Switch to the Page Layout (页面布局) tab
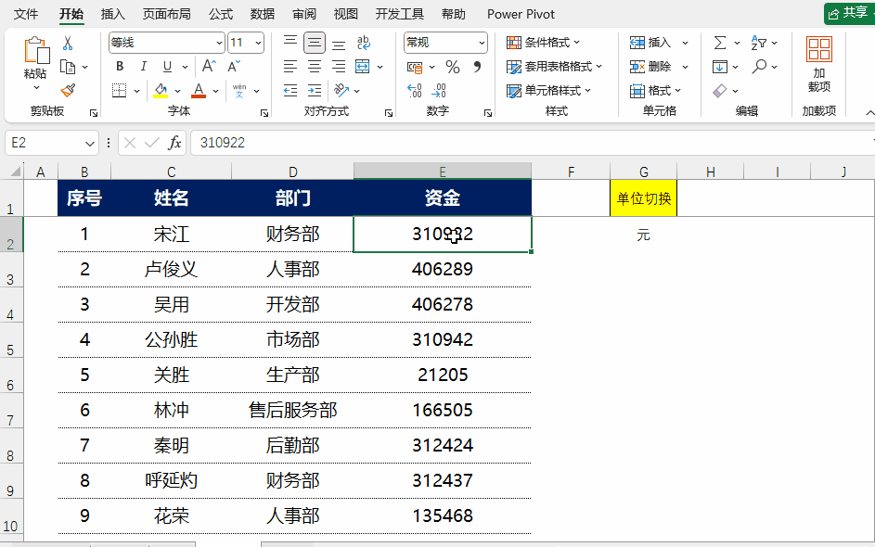 coord(166,14)
